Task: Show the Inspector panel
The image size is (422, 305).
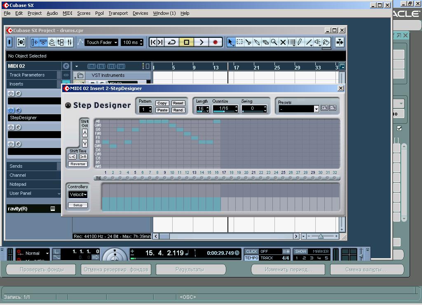Action: pyautogui.click(x=35, y=42)
